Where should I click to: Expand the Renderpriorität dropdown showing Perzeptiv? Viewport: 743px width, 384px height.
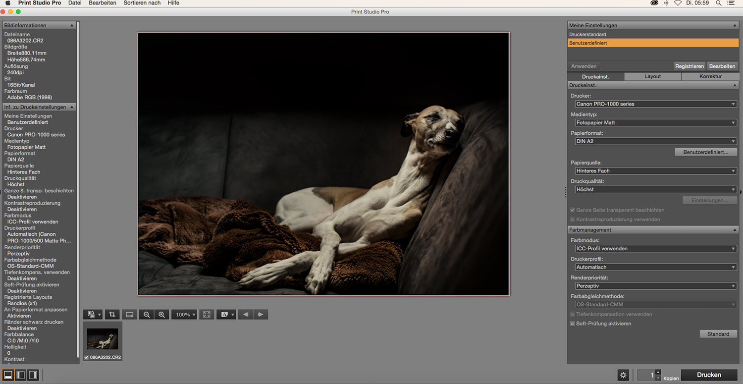click(x=655, y=286)
